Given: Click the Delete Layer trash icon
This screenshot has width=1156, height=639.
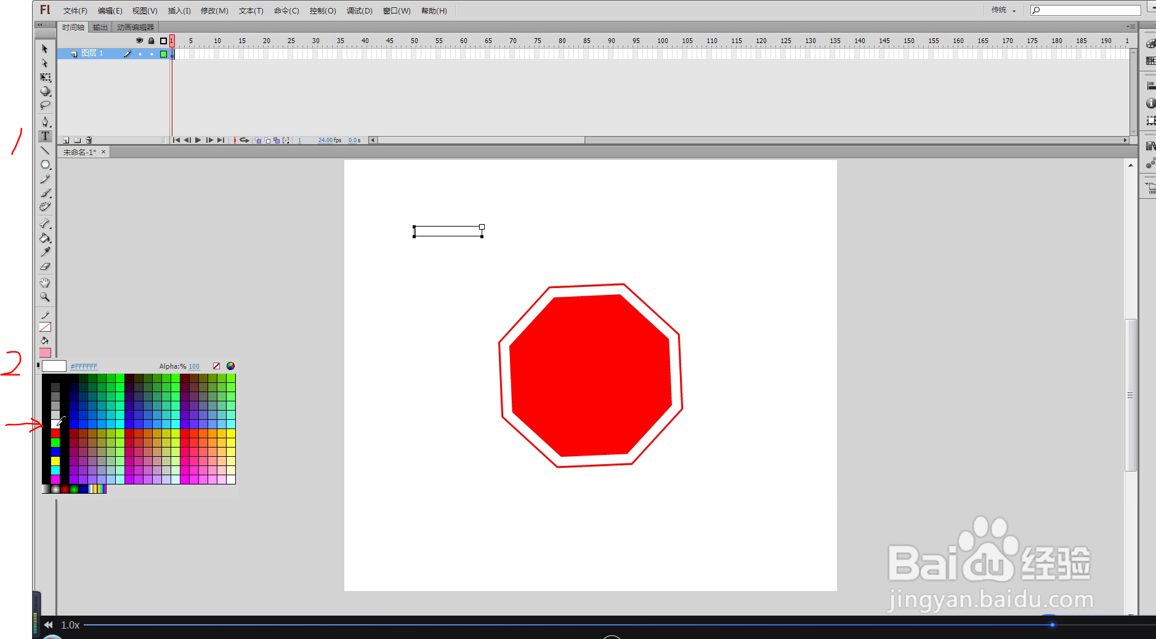Looking at the screenshot, I should coord(89,140).
